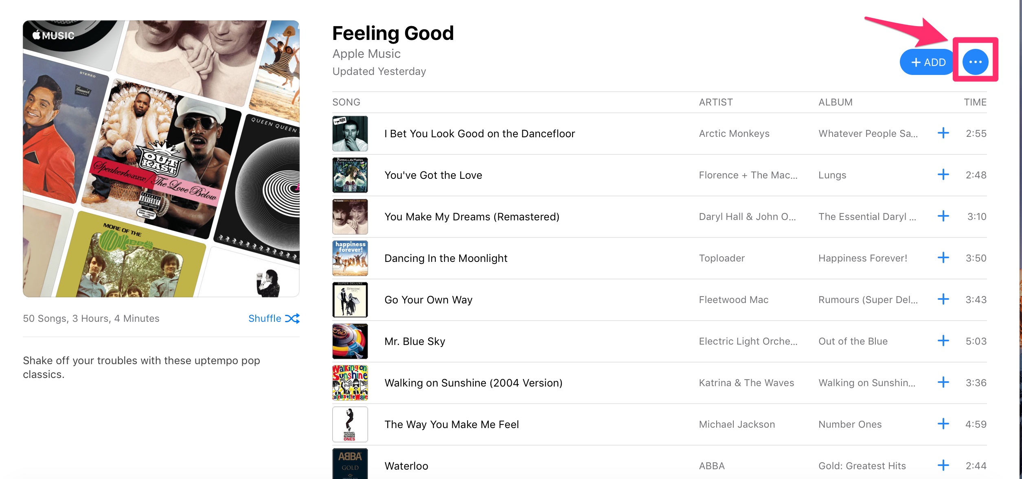Add 'I Bet You Look Good on the Dancefloor'
This screenshot has height=479, width=1022.
pos(943,133)
